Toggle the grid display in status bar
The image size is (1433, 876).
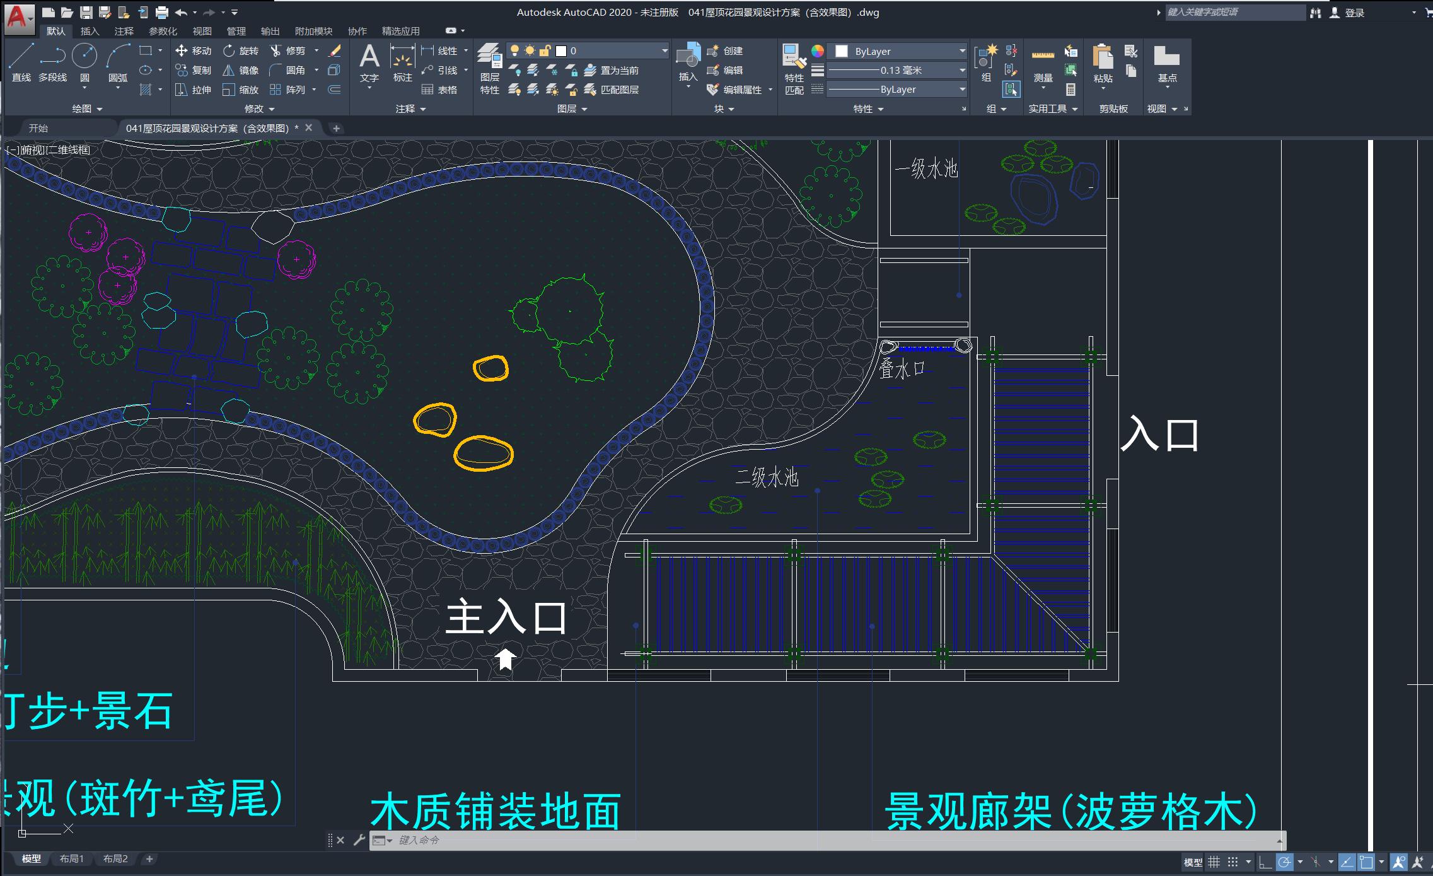coord(1214,861)
